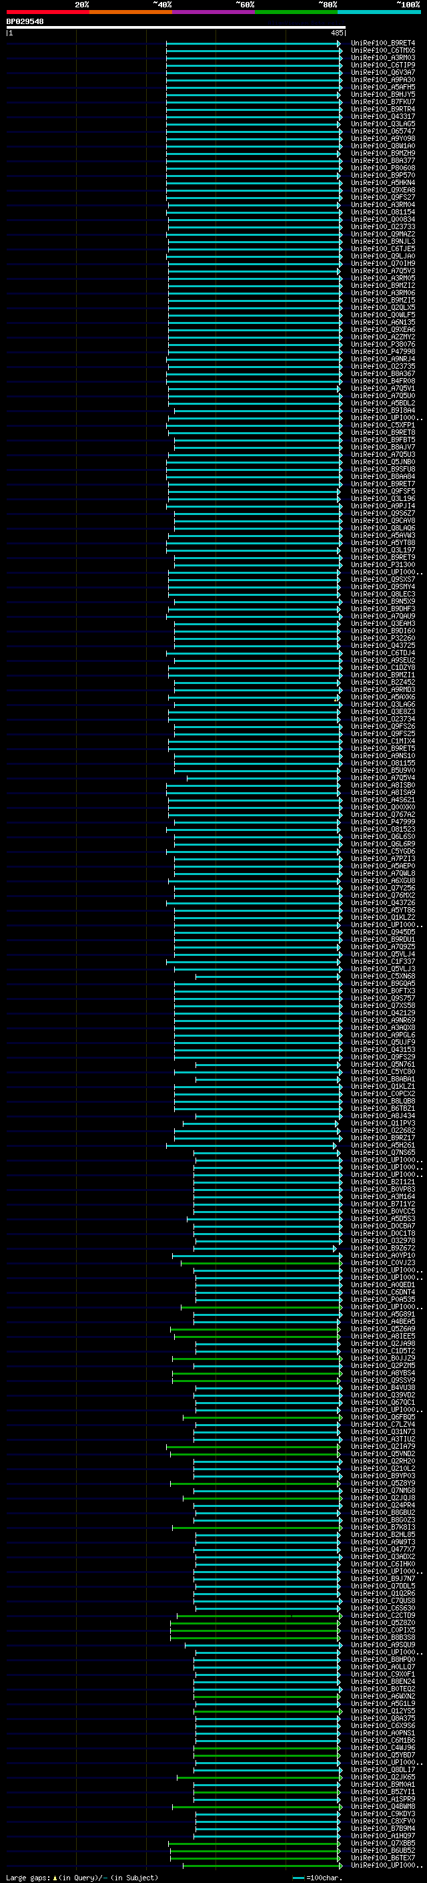Select hit label UniRef100_B9MZI1

383,675
